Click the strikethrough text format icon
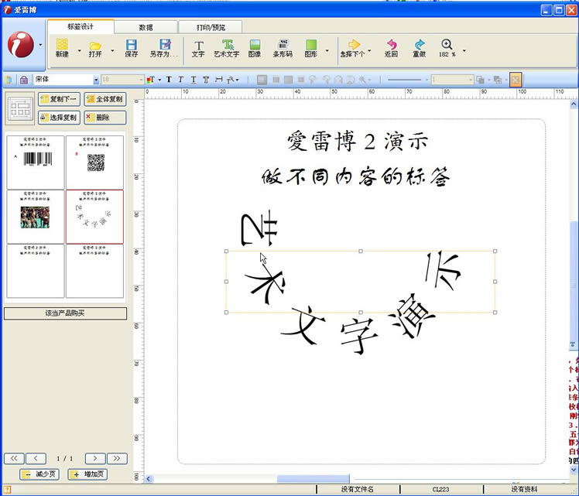The height and width of the screenshot is (496, 579). tap(206, 80)
